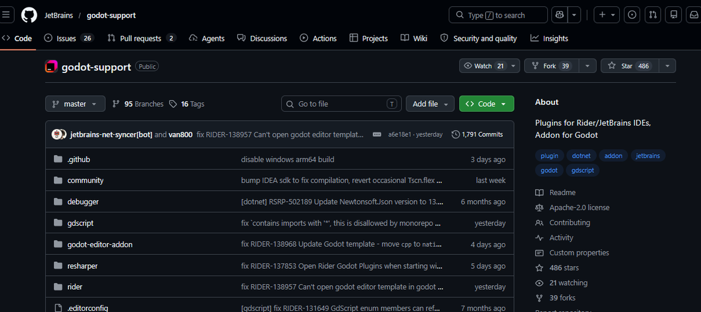This screenshot has height=312, width=701.
Task: View the 95 Branches link
Action: (x=138, y=104)
